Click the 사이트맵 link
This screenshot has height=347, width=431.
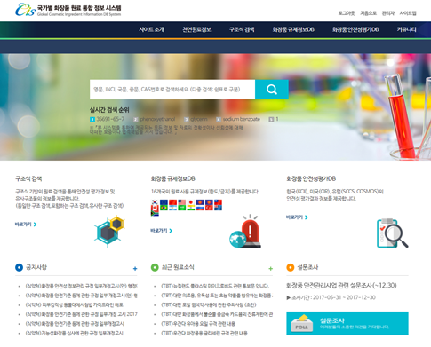pos(408,13)
